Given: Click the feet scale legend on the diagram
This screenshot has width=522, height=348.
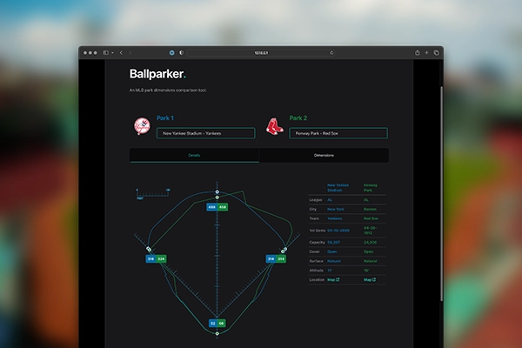Looking at the screenshot, I should pyautogui.click(x=153, y=194).
